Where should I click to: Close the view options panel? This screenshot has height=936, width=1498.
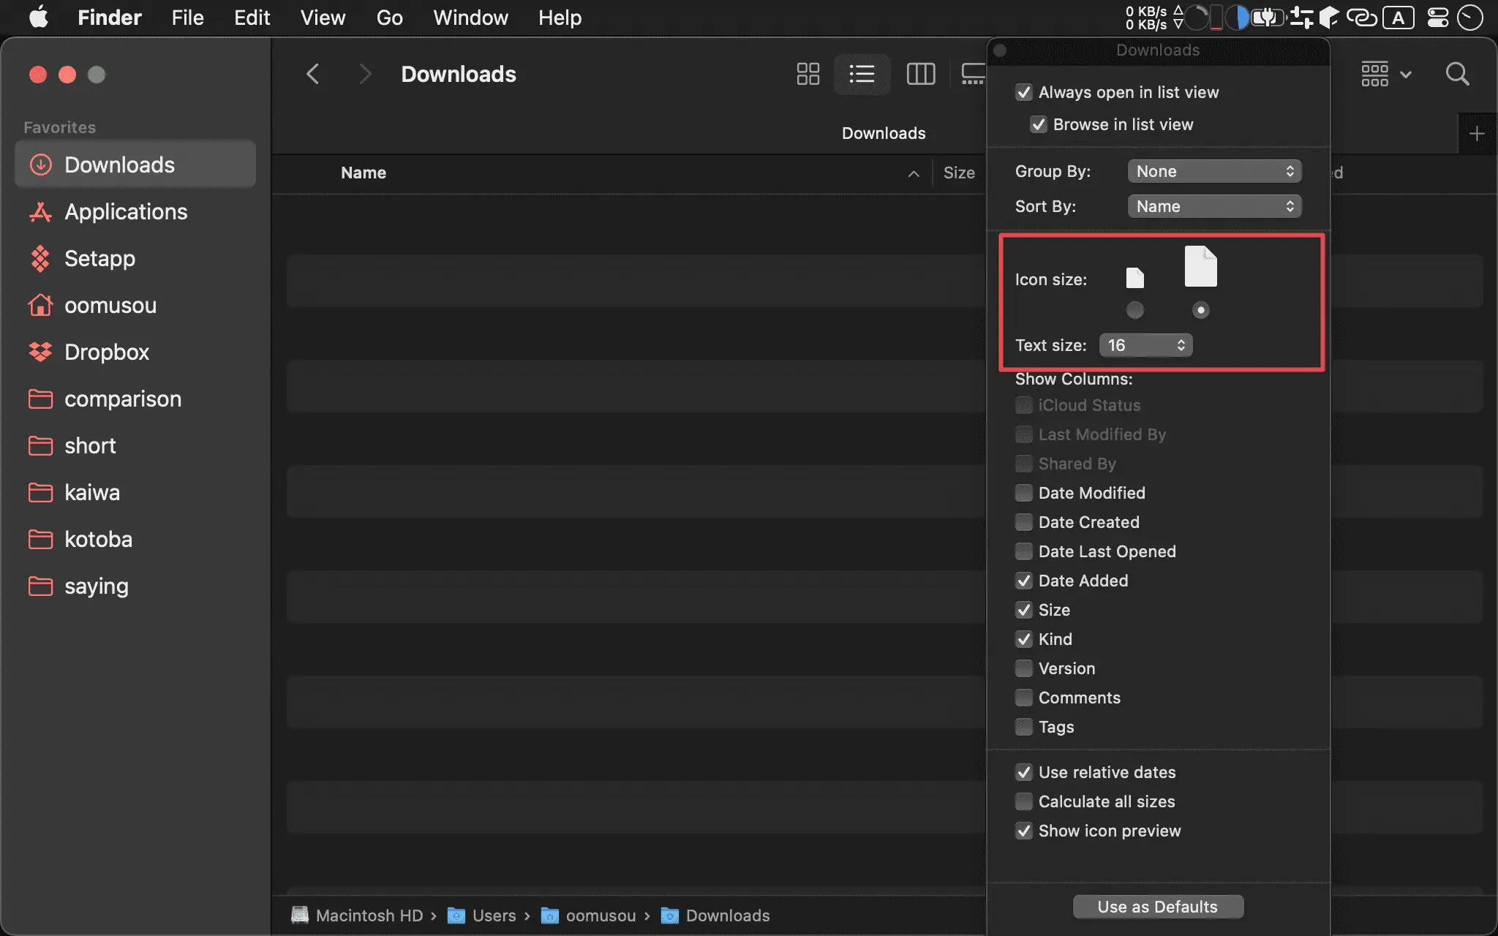pos(1000,50)
